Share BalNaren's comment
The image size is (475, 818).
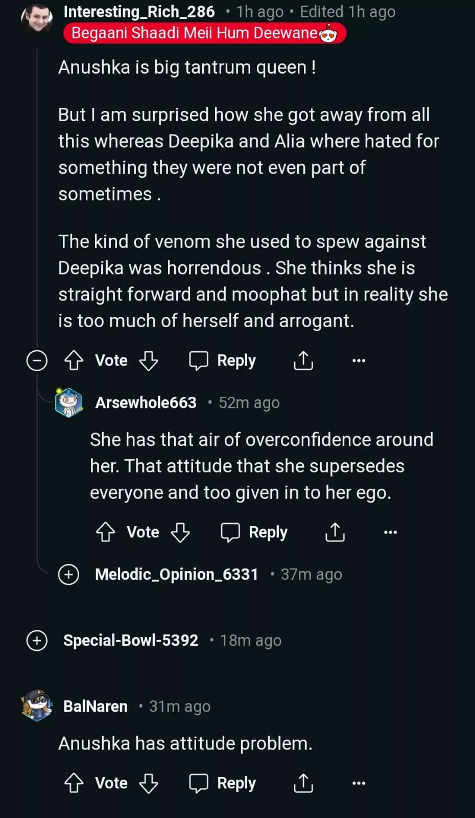pos(303,783)
